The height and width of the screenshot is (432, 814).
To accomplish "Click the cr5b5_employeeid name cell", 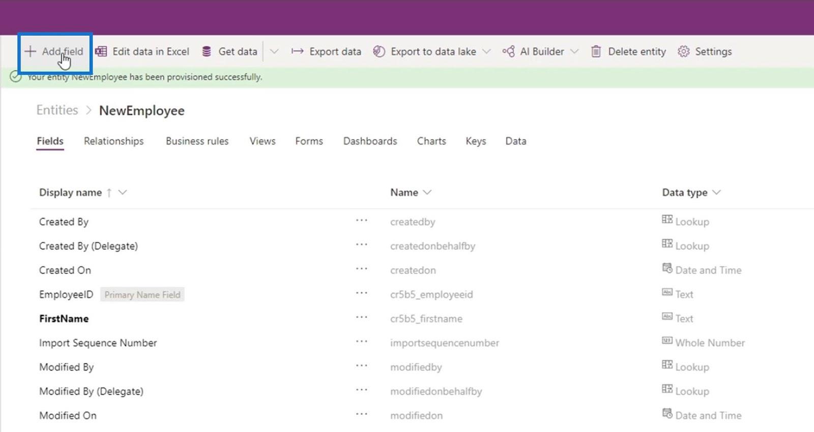I will click(431, 294).
